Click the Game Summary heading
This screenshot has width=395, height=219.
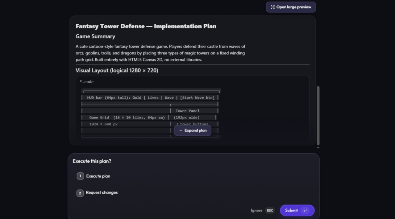point(95,36)
